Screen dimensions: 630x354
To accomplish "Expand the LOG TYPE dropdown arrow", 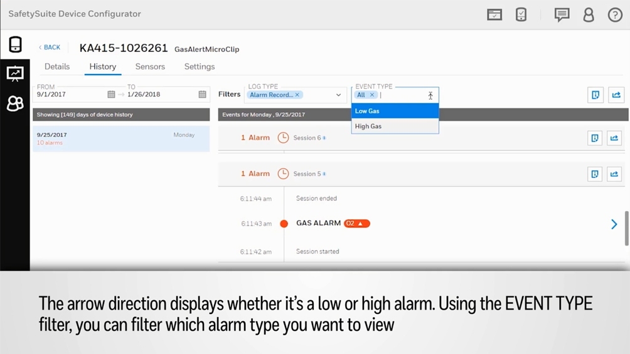I will click(x=338, y=95).
